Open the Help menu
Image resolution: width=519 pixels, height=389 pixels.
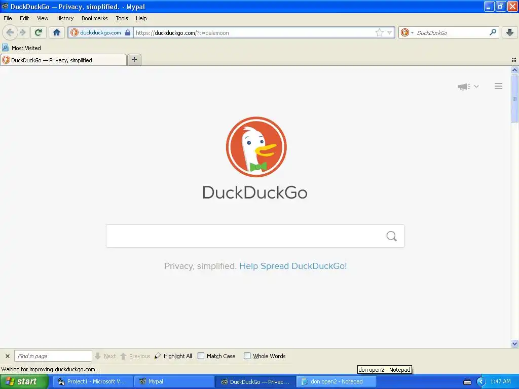[x=141, y=18]
